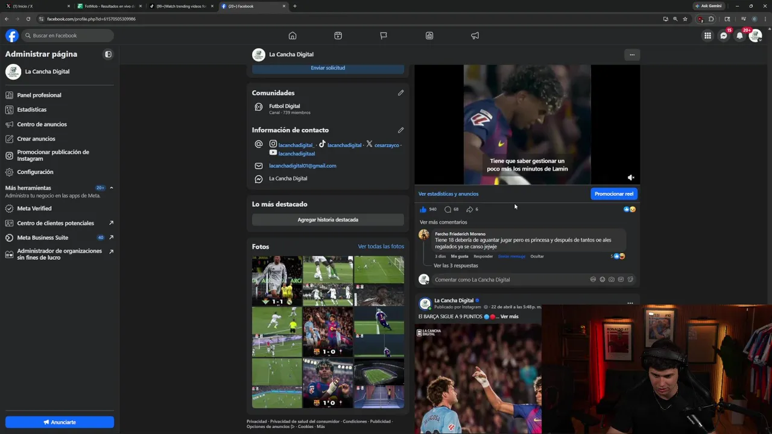Share the reel via arrow icon
Viewport: 772px width, 434px height.
pos(470,209)
